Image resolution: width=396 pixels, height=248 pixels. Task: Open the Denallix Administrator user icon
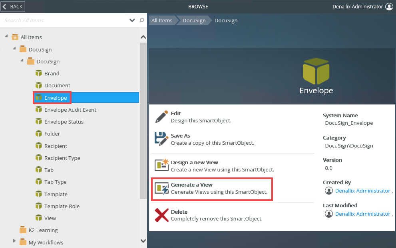(389, 6)
